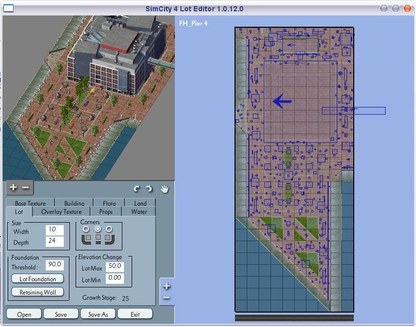Switch to the Water tab
The height and width of the screenshot is (327, 416).
(139, 212)
